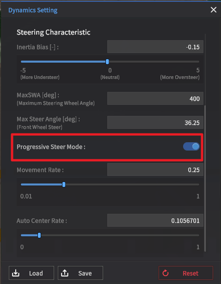This screenshot has height=284, width=221.
Task: Close the Dynamics Setting dialog
Action: coord(214,10)
